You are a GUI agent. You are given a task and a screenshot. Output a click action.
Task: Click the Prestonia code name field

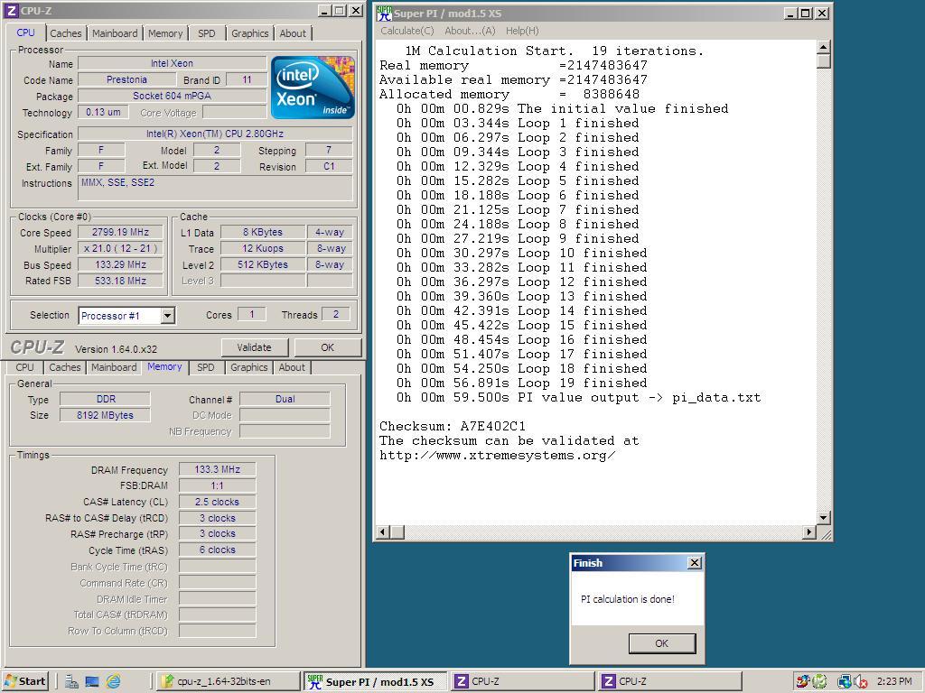point(126,79)
